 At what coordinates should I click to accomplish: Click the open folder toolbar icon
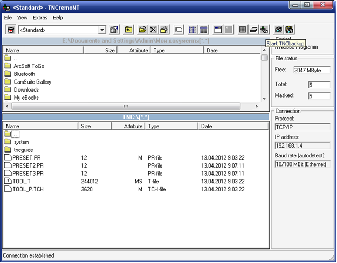point(142,30)
